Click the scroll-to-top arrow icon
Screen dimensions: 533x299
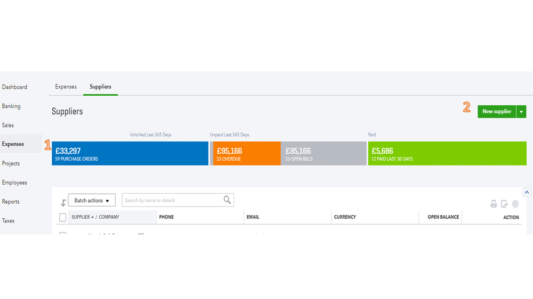click(527, 192)
